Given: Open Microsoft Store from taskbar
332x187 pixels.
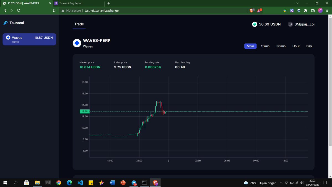Looking at the screenshot, I should 27,183.
